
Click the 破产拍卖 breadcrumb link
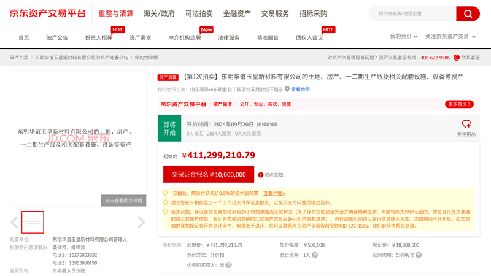(x=19, y=58)
